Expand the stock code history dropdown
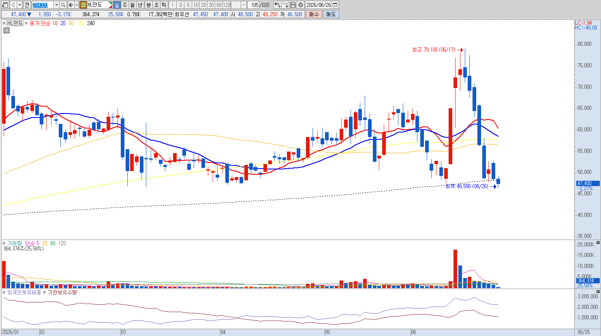Image resolution: width=601 pixels, height=336 pixels. coord(56,5)
